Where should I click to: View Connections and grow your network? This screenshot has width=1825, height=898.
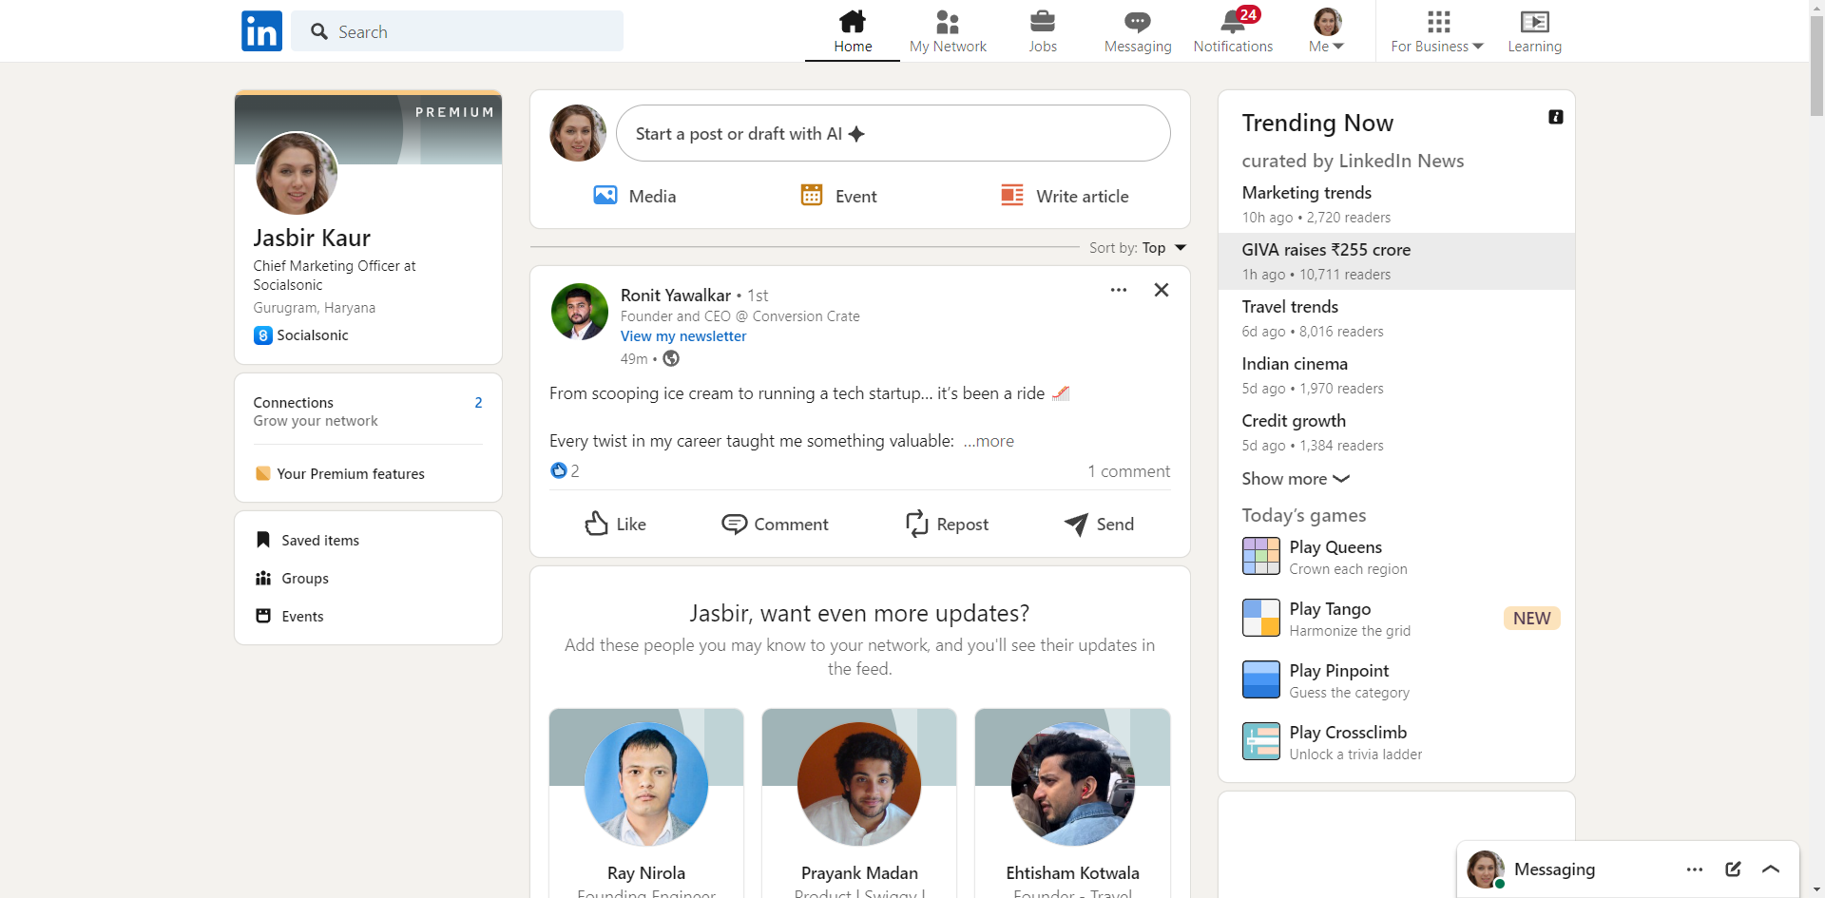(x=368, y=411)
